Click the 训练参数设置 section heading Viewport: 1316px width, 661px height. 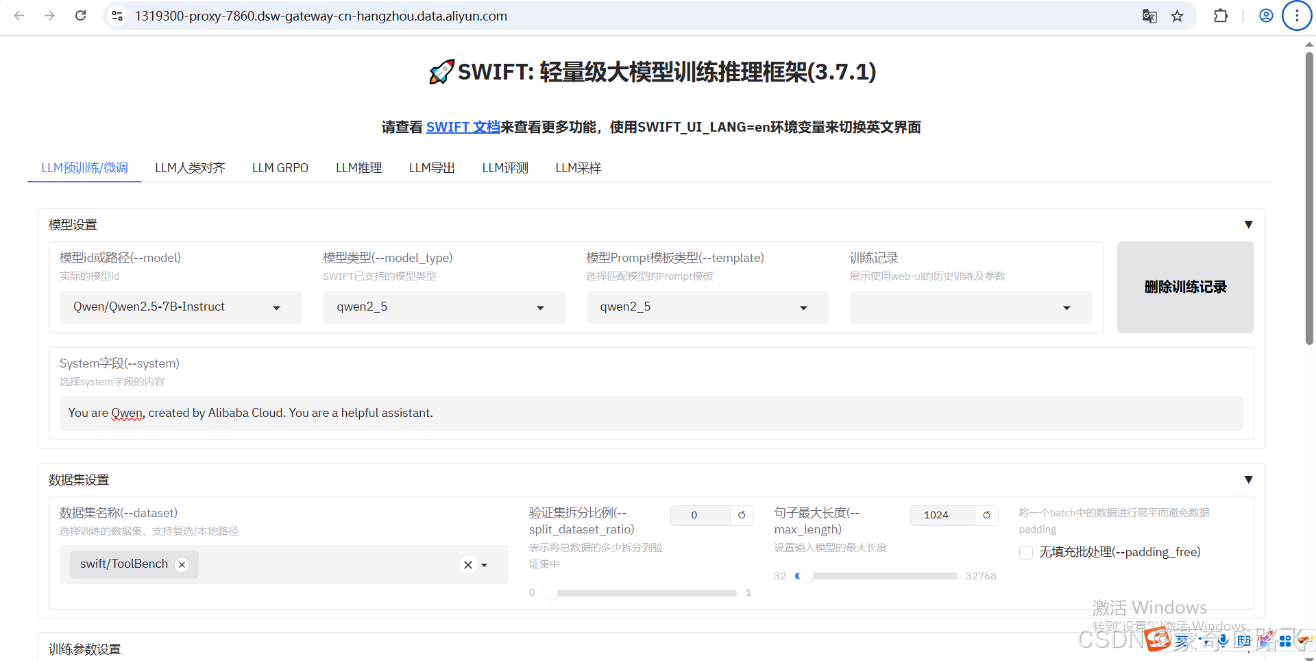[85, 649]
